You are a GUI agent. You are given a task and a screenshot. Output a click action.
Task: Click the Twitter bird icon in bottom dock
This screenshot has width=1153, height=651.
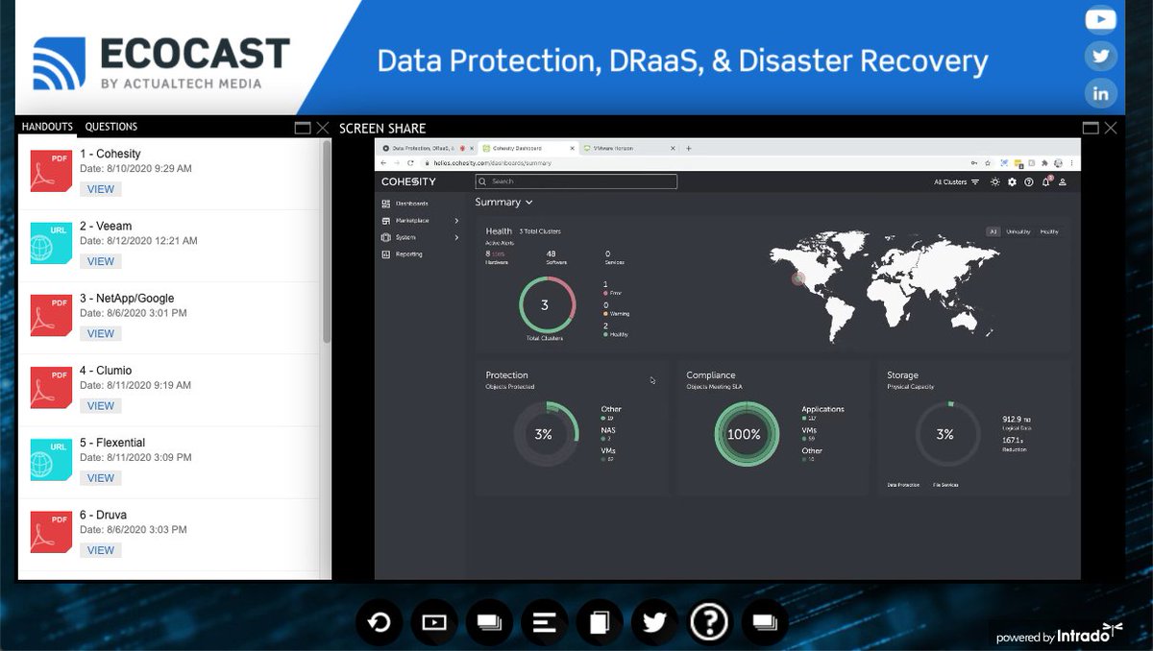click(654, 622)
